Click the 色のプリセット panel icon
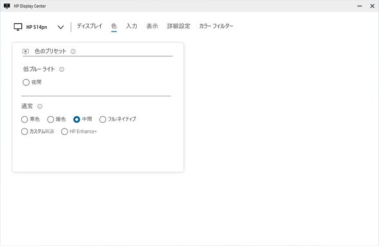The image size is (379, 246). pos(26,51)
